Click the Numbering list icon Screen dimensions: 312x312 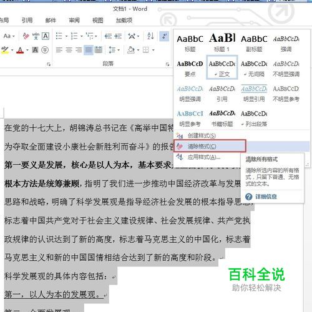pos(74,36)
